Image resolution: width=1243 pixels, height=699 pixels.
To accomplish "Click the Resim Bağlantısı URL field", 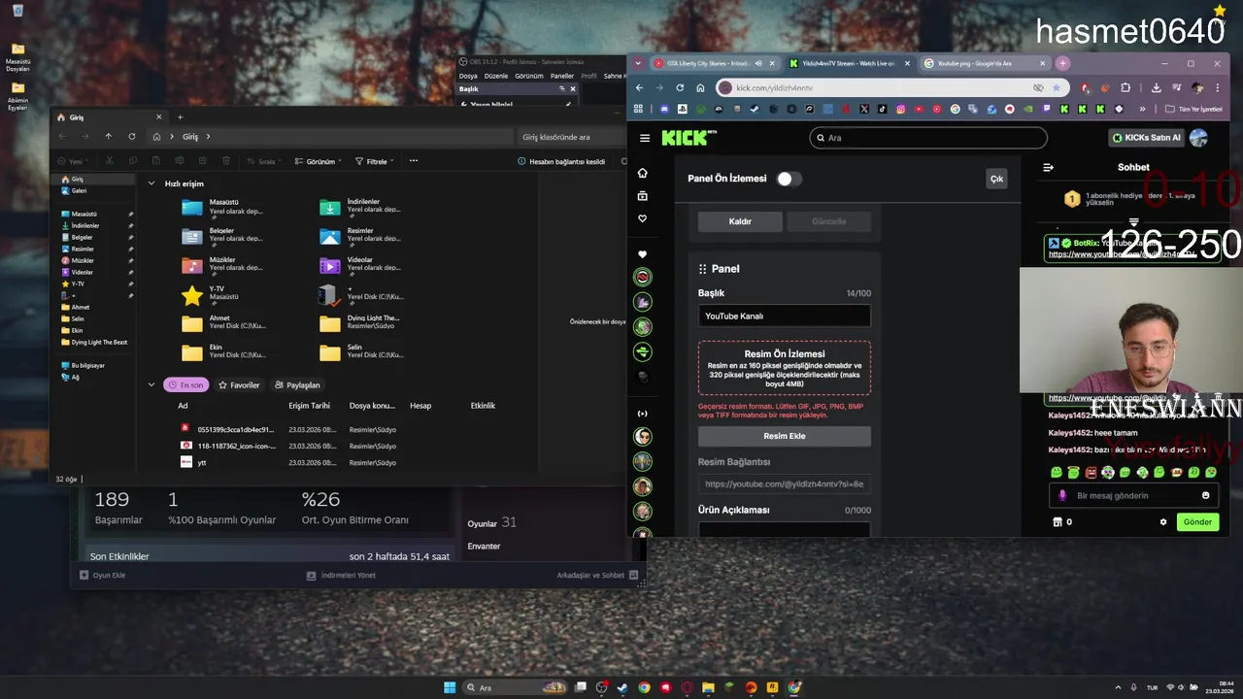I will pyautogui.click(x=784, y=483).
